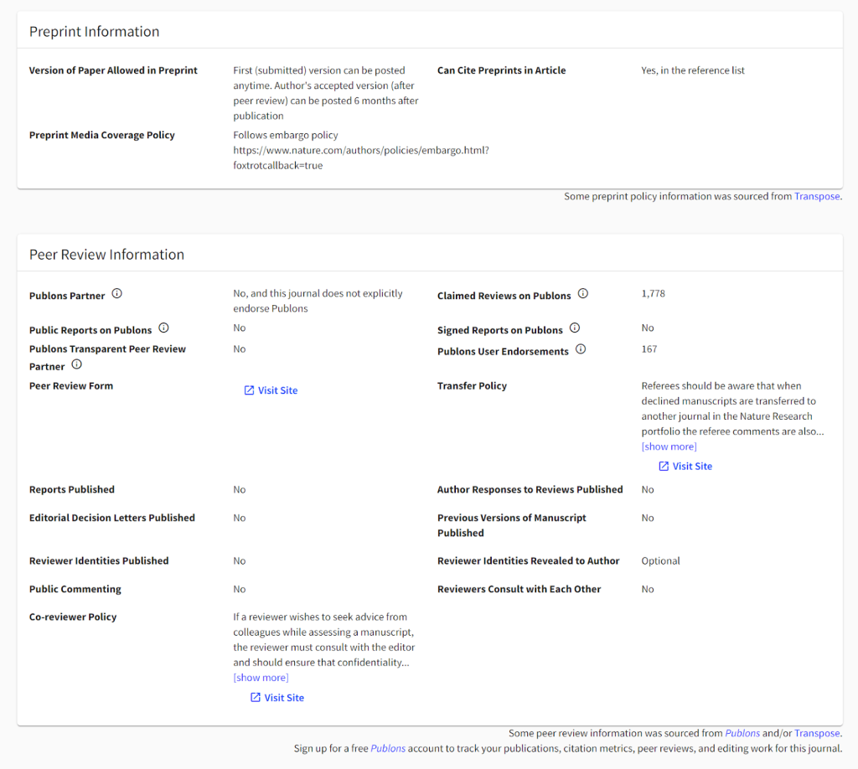The width and height of the screenshot is (858, 769).
Task: Click info icon beside Public Reports on Publons
Action: [x=163, y=328]
